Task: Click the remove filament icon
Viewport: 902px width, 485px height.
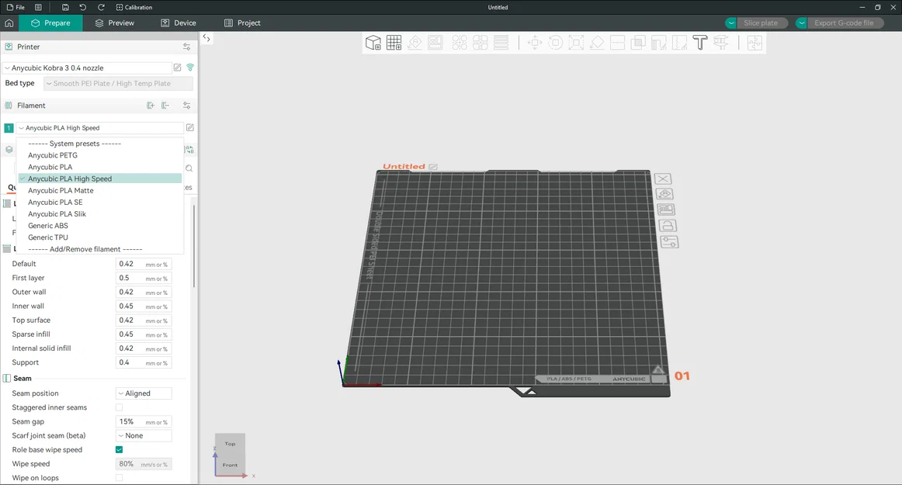Action: (x=165, y=106)
